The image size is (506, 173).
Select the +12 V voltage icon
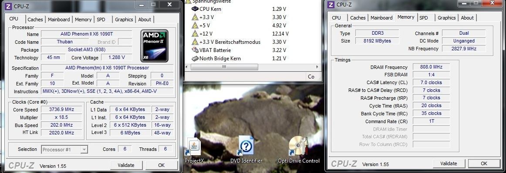point(195,33)
